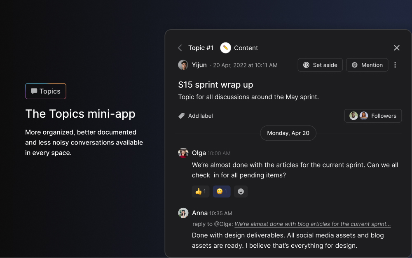Click the @ icon inside the Mention button
Image resolution: width=412 pixels, height=258 pixels.
355,65
